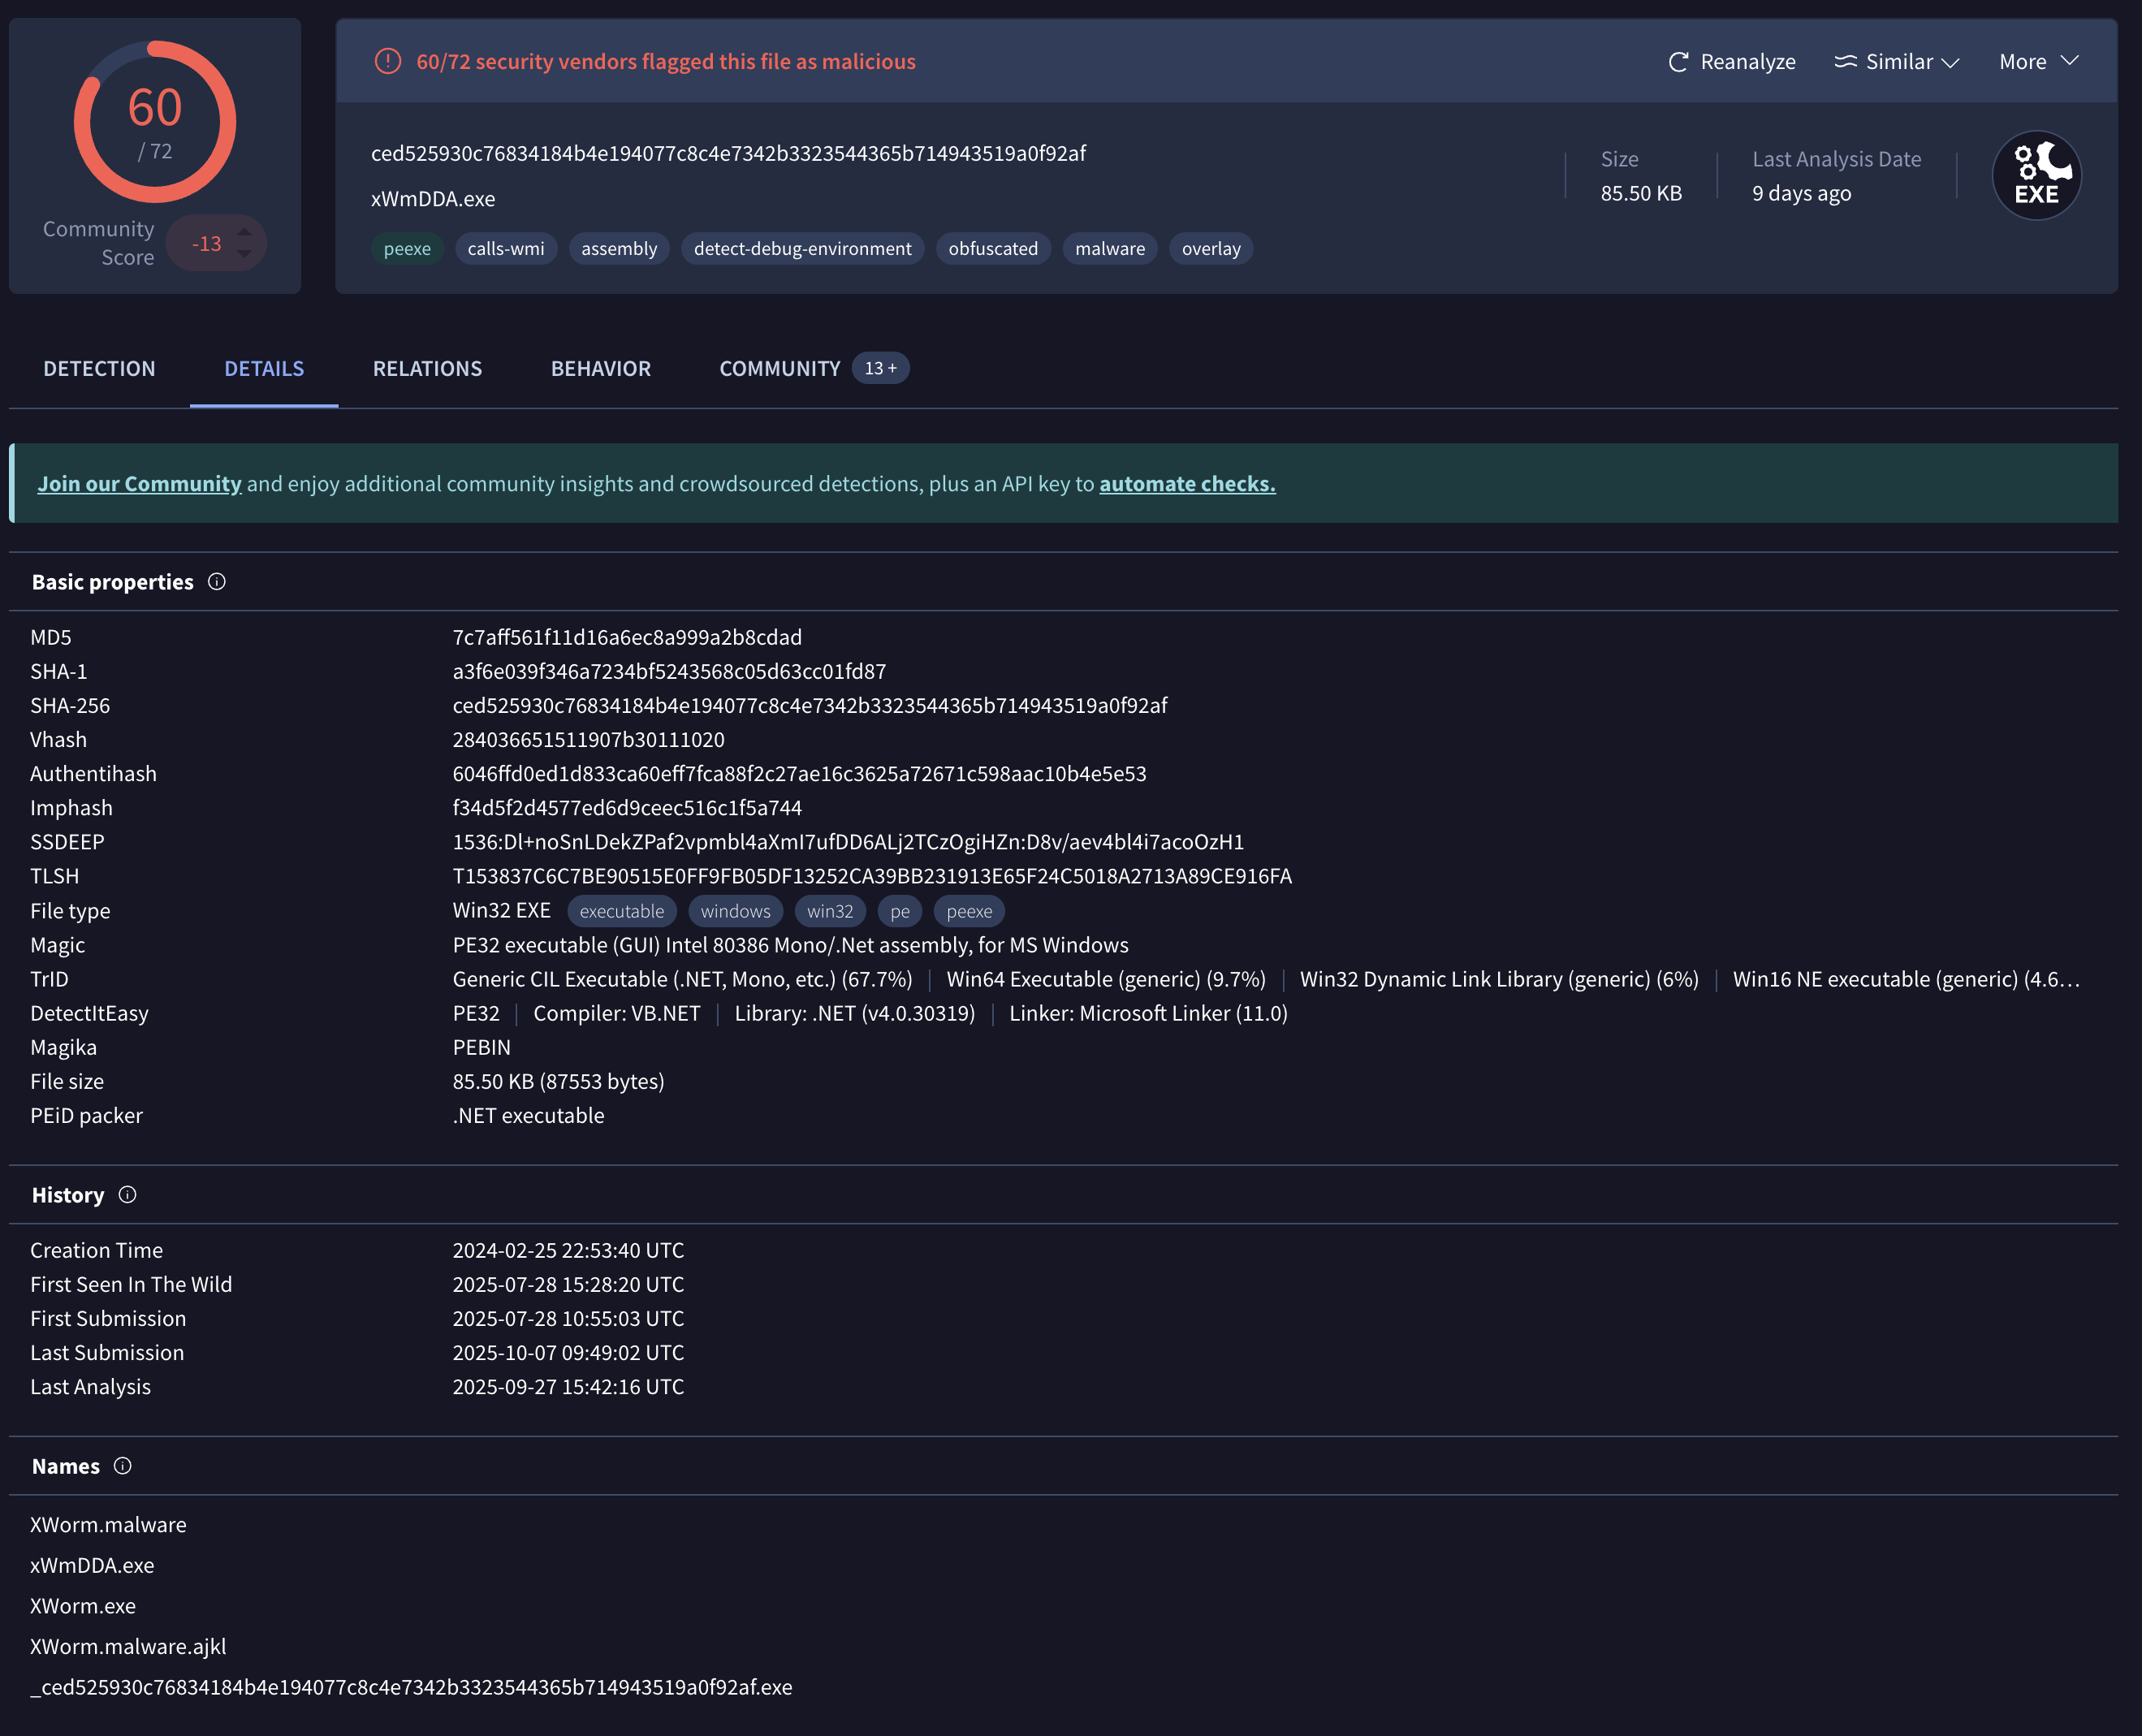The height and width of the screenshot is (1736, 2142).
Task: Follow the automate checks link
Action: pos(1187,484)
